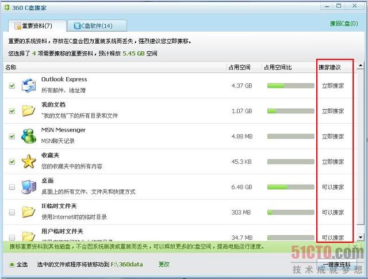Click the MSN Messenger people icon

click(x=29, y=136)
